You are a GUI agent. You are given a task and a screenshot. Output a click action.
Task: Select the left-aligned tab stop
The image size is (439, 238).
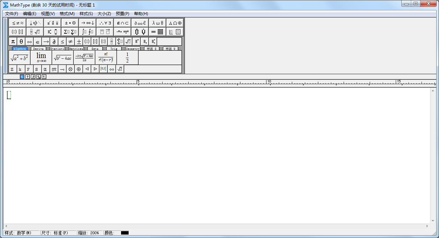pyautogui.click(x=22, y=77)
